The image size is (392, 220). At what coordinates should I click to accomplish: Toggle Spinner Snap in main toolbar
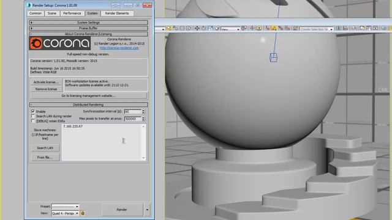click(x=287, y=28)
